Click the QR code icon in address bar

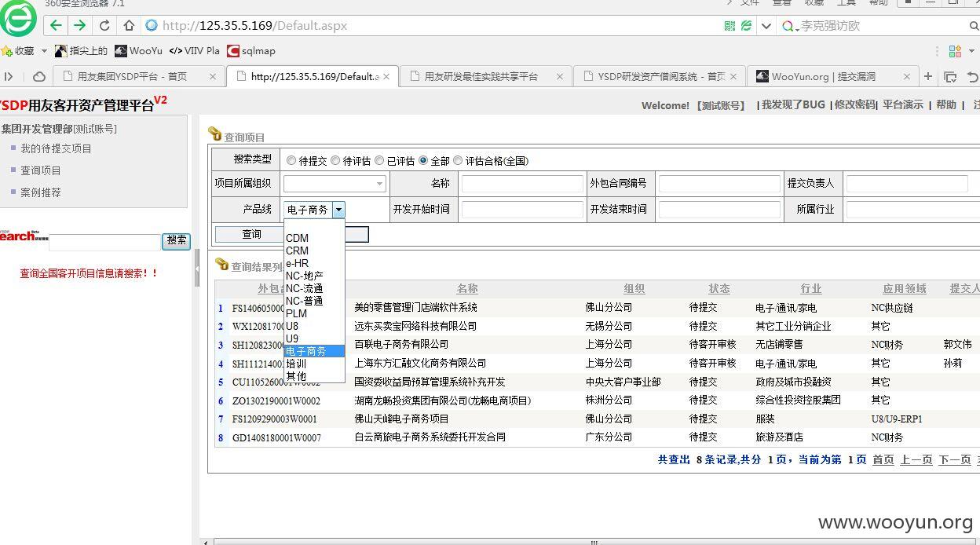point(730,26)
